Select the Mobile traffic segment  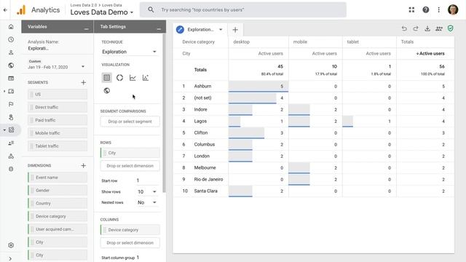58,133
